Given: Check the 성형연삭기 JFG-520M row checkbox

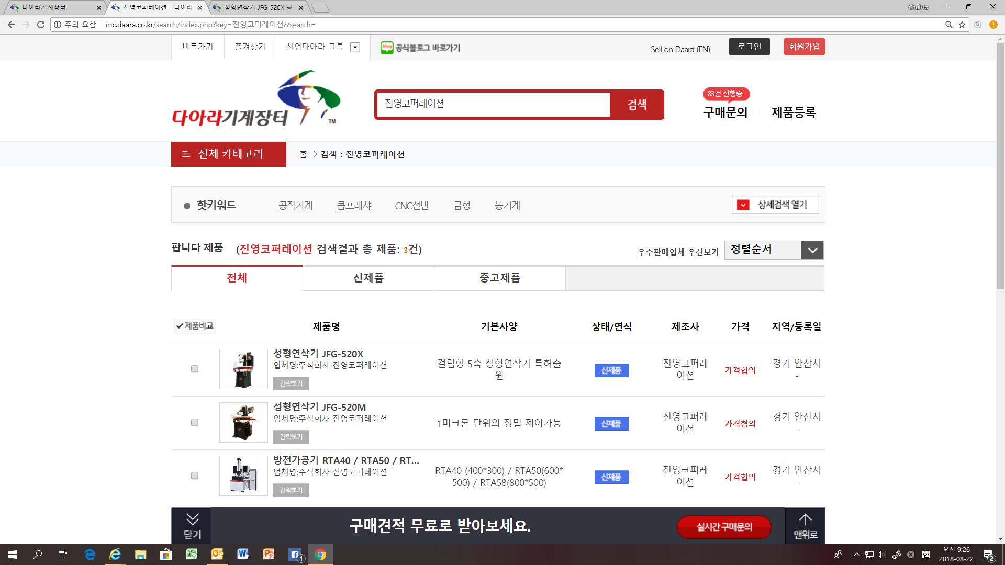Looking at the screenshot, I should (x=195, y=422).
